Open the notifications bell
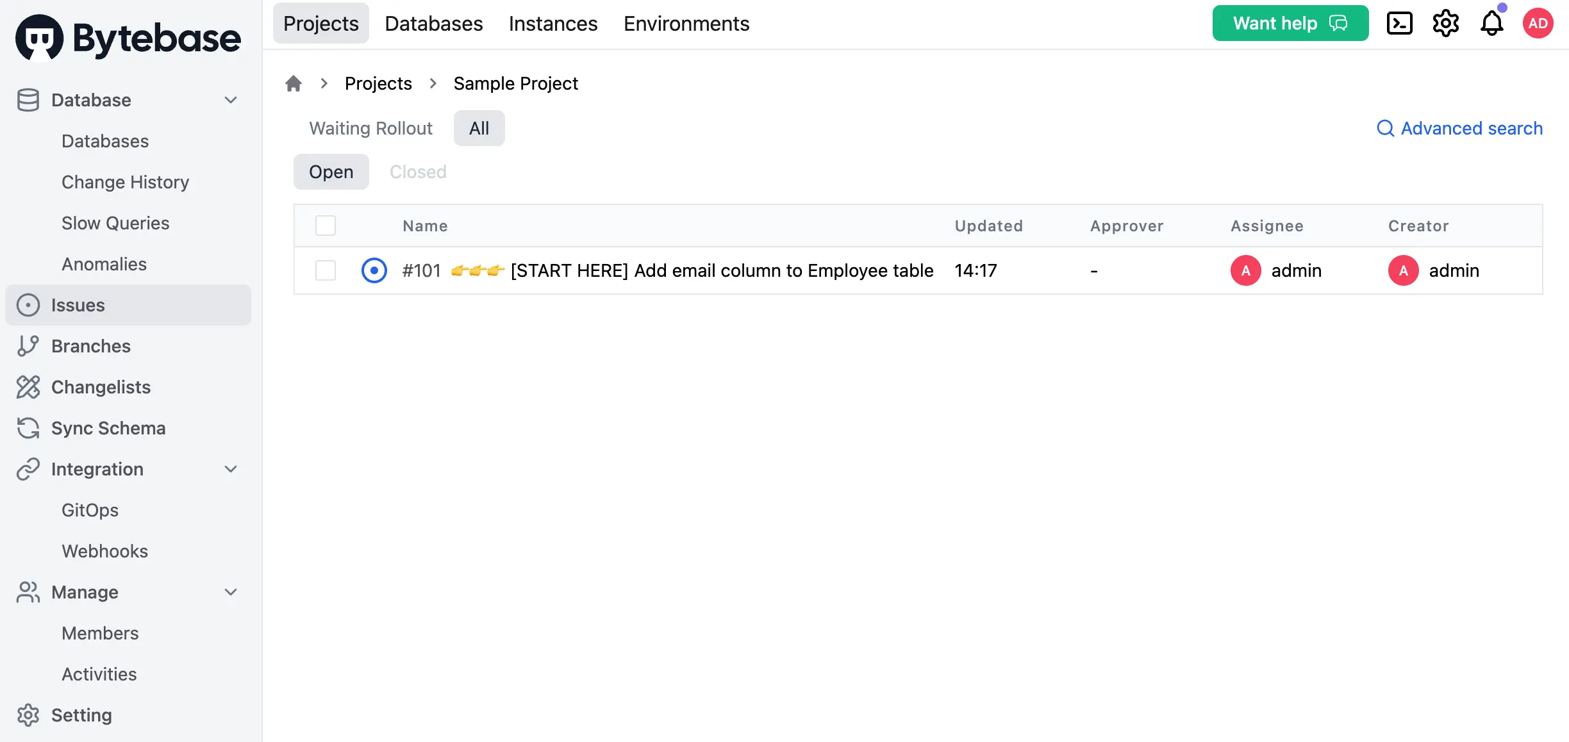The height and width of the screenshot is (742, 1569). (x=1492, y=24)
